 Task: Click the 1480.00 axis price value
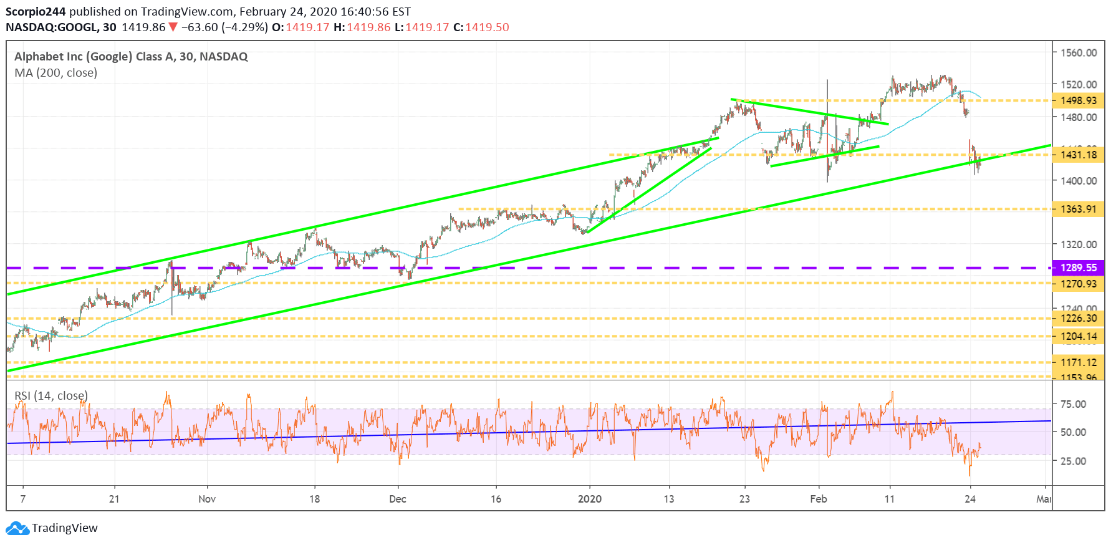(x=1079, y=117)
